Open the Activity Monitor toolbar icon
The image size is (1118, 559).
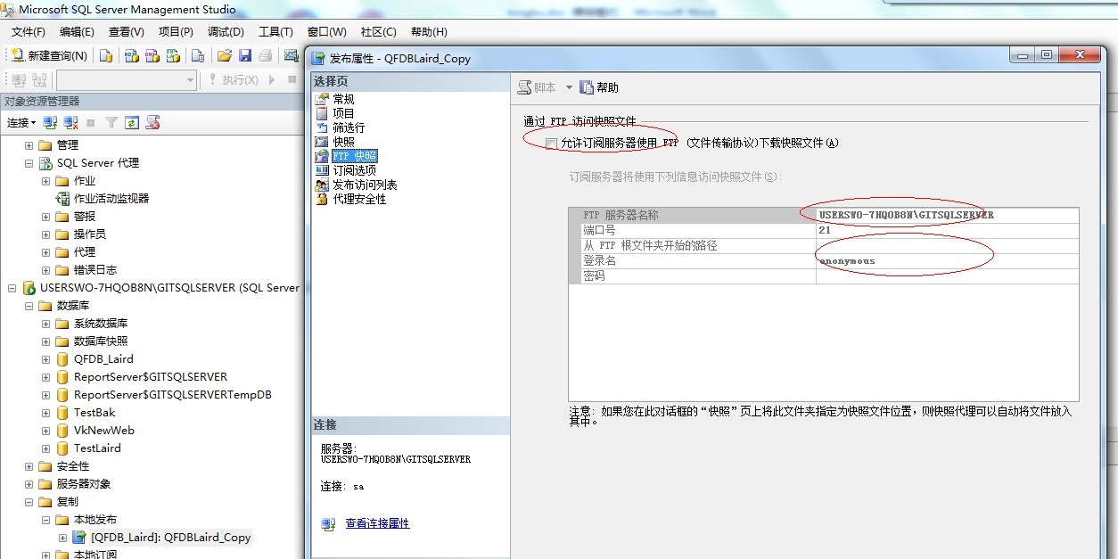292,55
